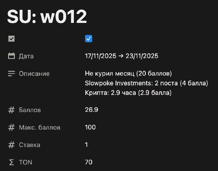Edit the date range 17/11/2025 → 23/11/2025
Viewport: 218px width, 171px height.
122,56
